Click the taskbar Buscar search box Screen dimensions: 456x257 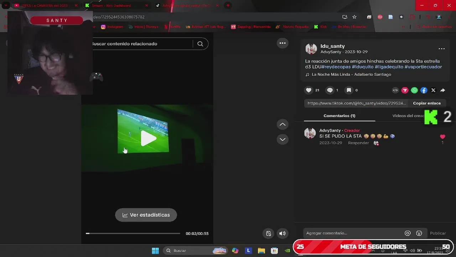[x=196, y=251]
